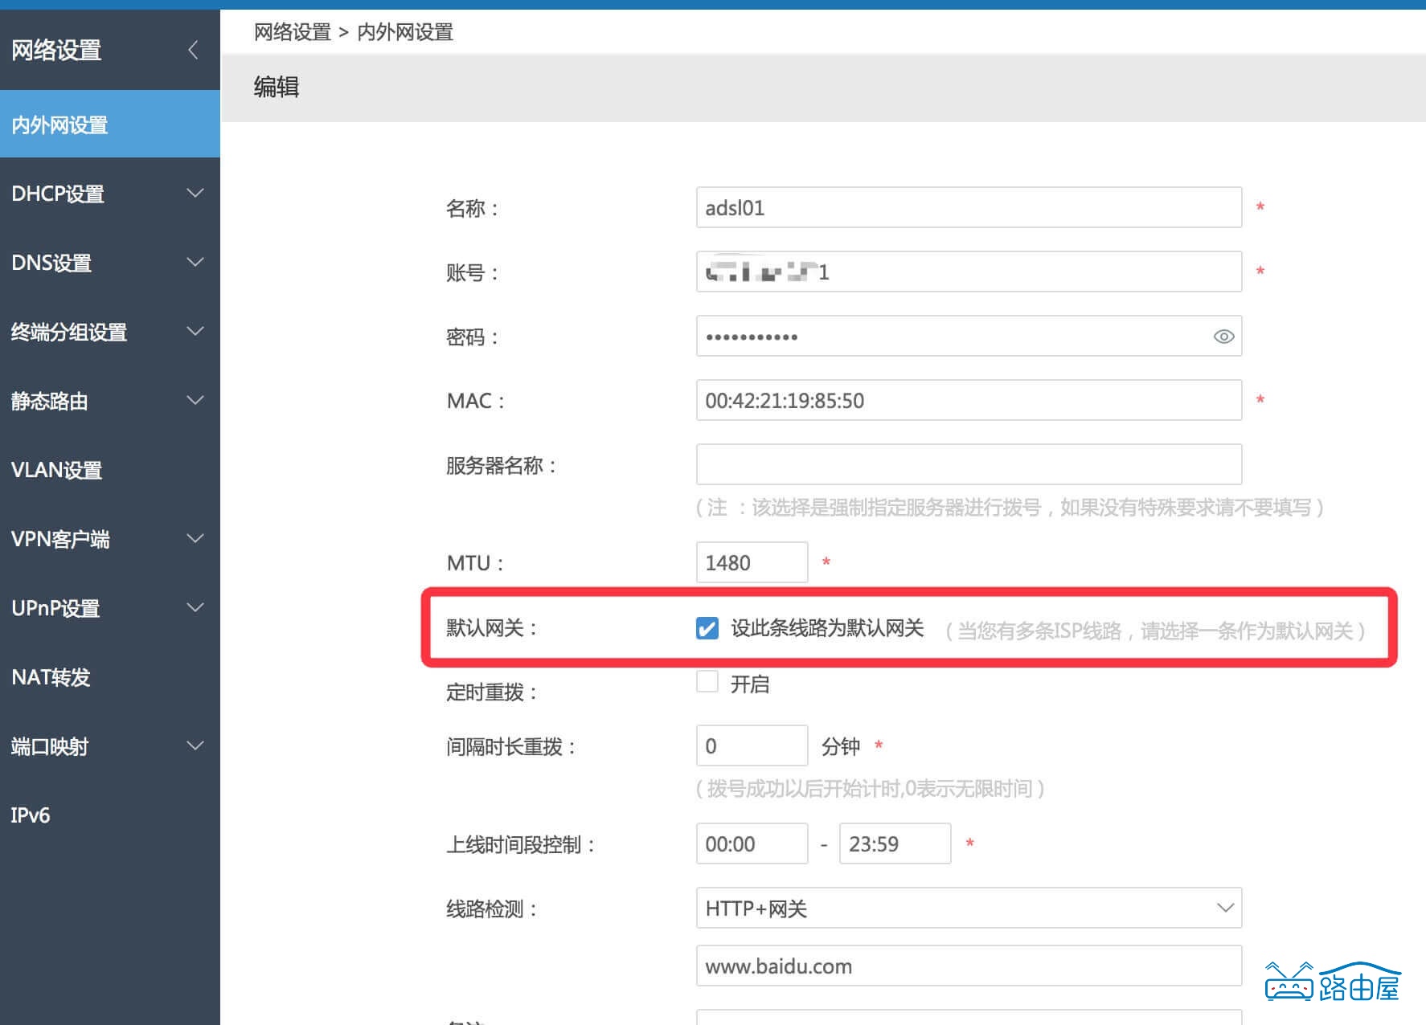
Task: Expand the VPN客户端 menu
Action: point(61,539)
